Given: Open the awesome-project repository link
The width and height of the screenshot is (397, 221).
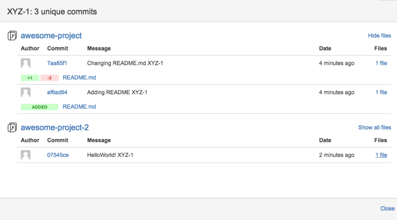Looking at the screenshot, I should point(51,36).
